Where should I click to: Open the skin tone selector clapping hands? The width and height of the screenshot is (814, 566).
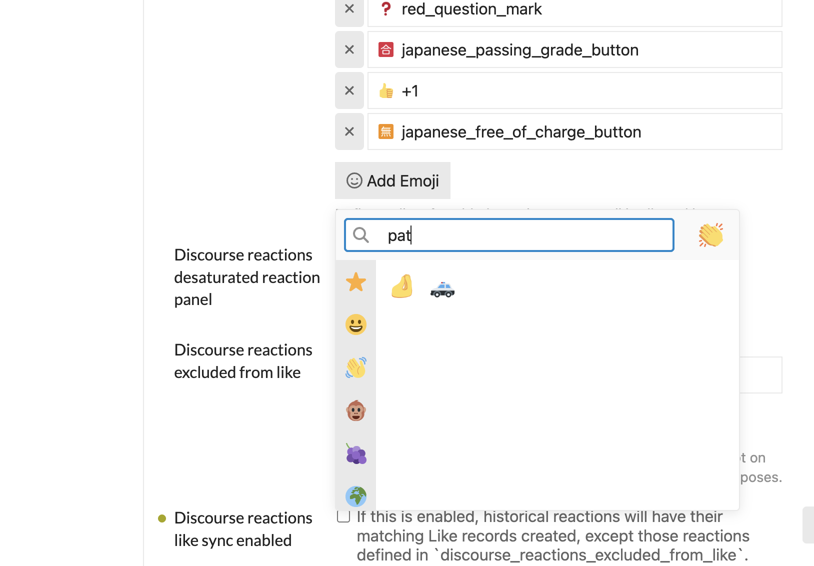710,235
